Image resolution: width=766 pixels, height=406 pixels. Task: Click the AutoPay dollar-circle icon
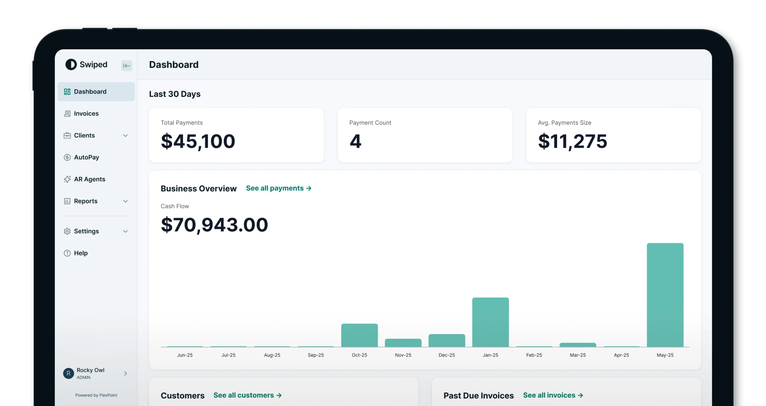pyautogui.click(x=67, y=157)
